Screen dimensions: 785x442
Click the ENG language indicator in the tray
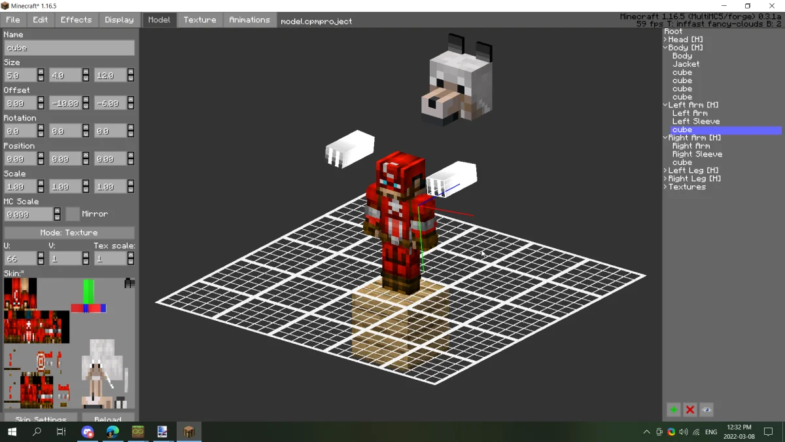(711, 432)
